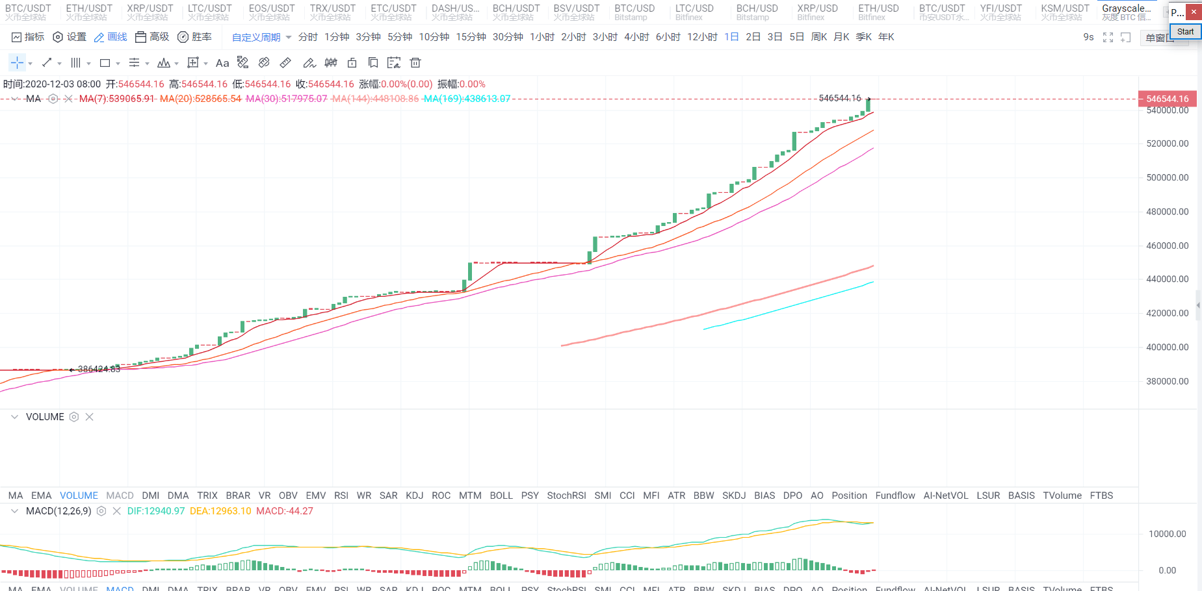The image size is (1202, 591).
Task: Switch to the YFI/USDT tab
Action: tap(1001, 12)
